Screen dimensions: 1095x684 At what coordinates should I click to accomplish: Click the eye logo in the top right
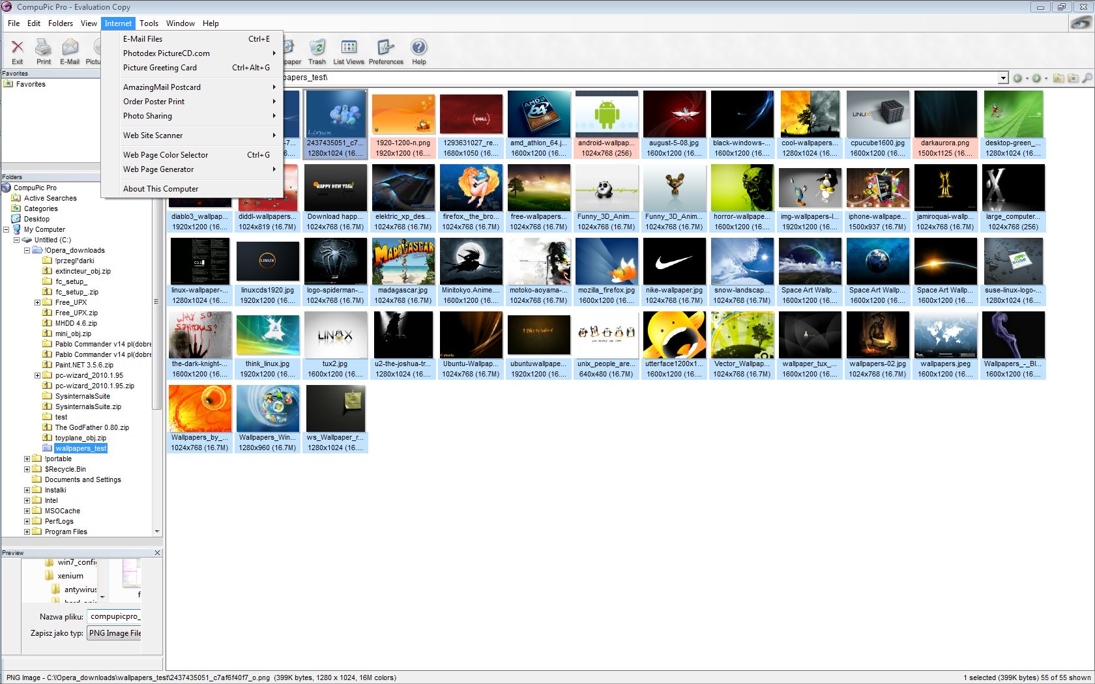coord(1081,23)
